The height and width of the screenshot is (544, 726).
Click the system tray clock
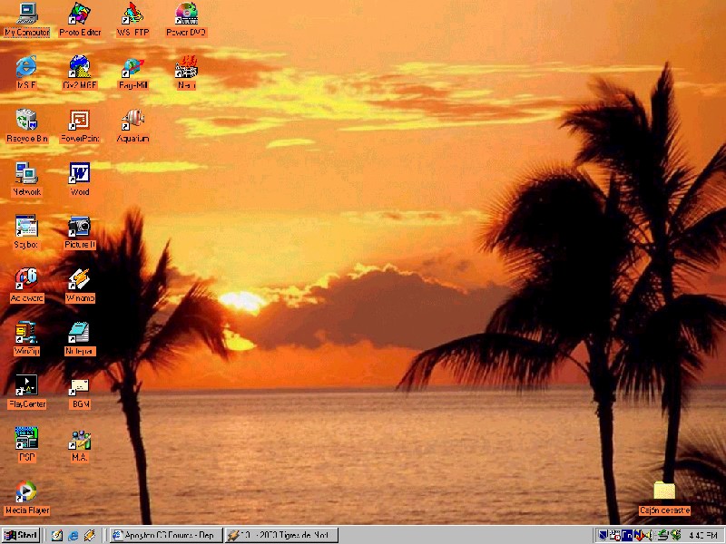pyautogui.click(x=703, y=535)
